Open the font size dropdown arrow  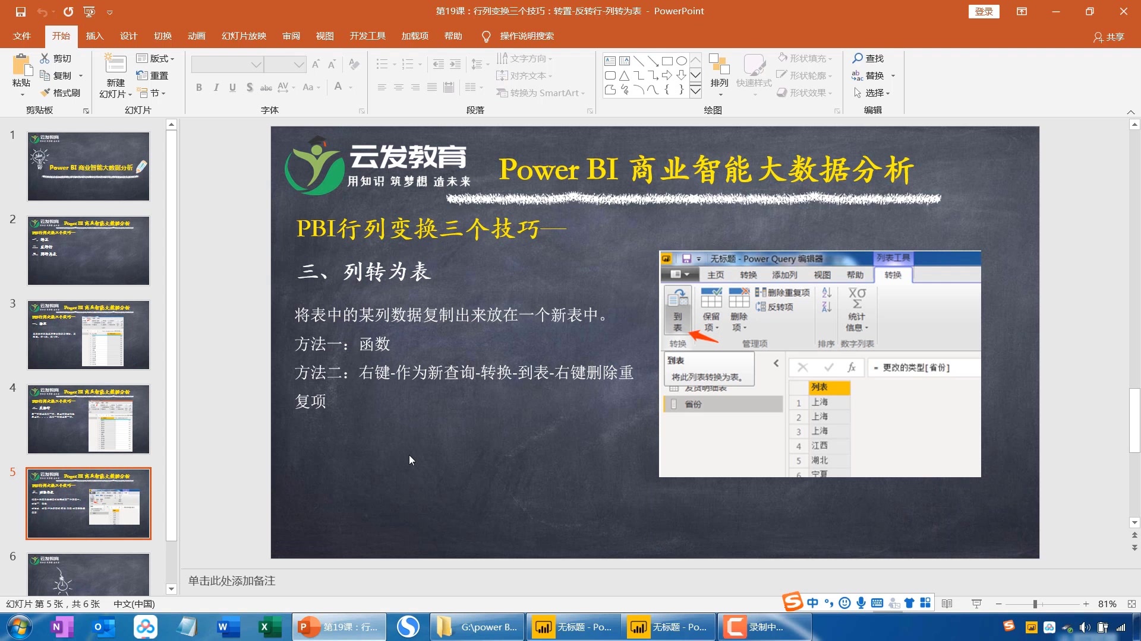tap(299, 64)
